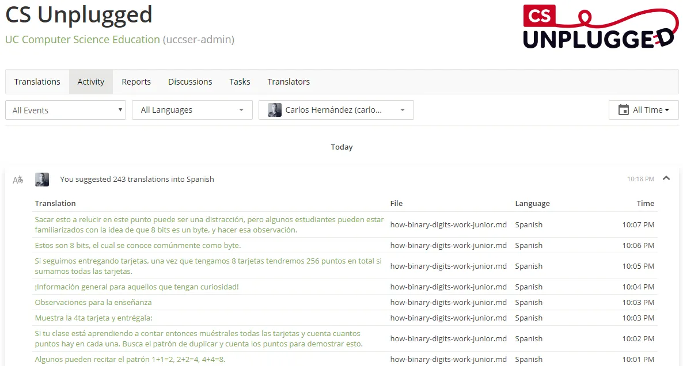Image resolution: width=683 pixels, height=366 pixels.
Task: Open translation "Muestra la 4ta tarjeta y entrégala"
Action: 94,318
